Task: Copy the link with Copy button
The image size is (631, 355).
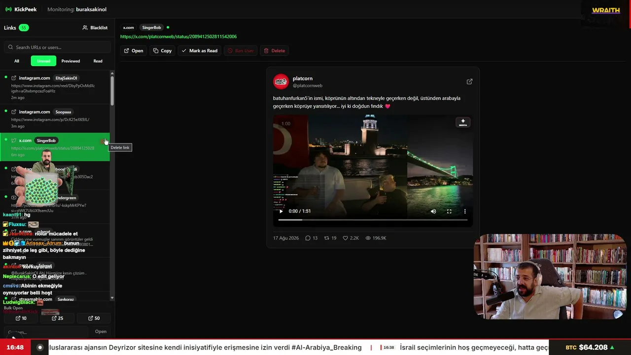Action: click(x=162, y=51)
